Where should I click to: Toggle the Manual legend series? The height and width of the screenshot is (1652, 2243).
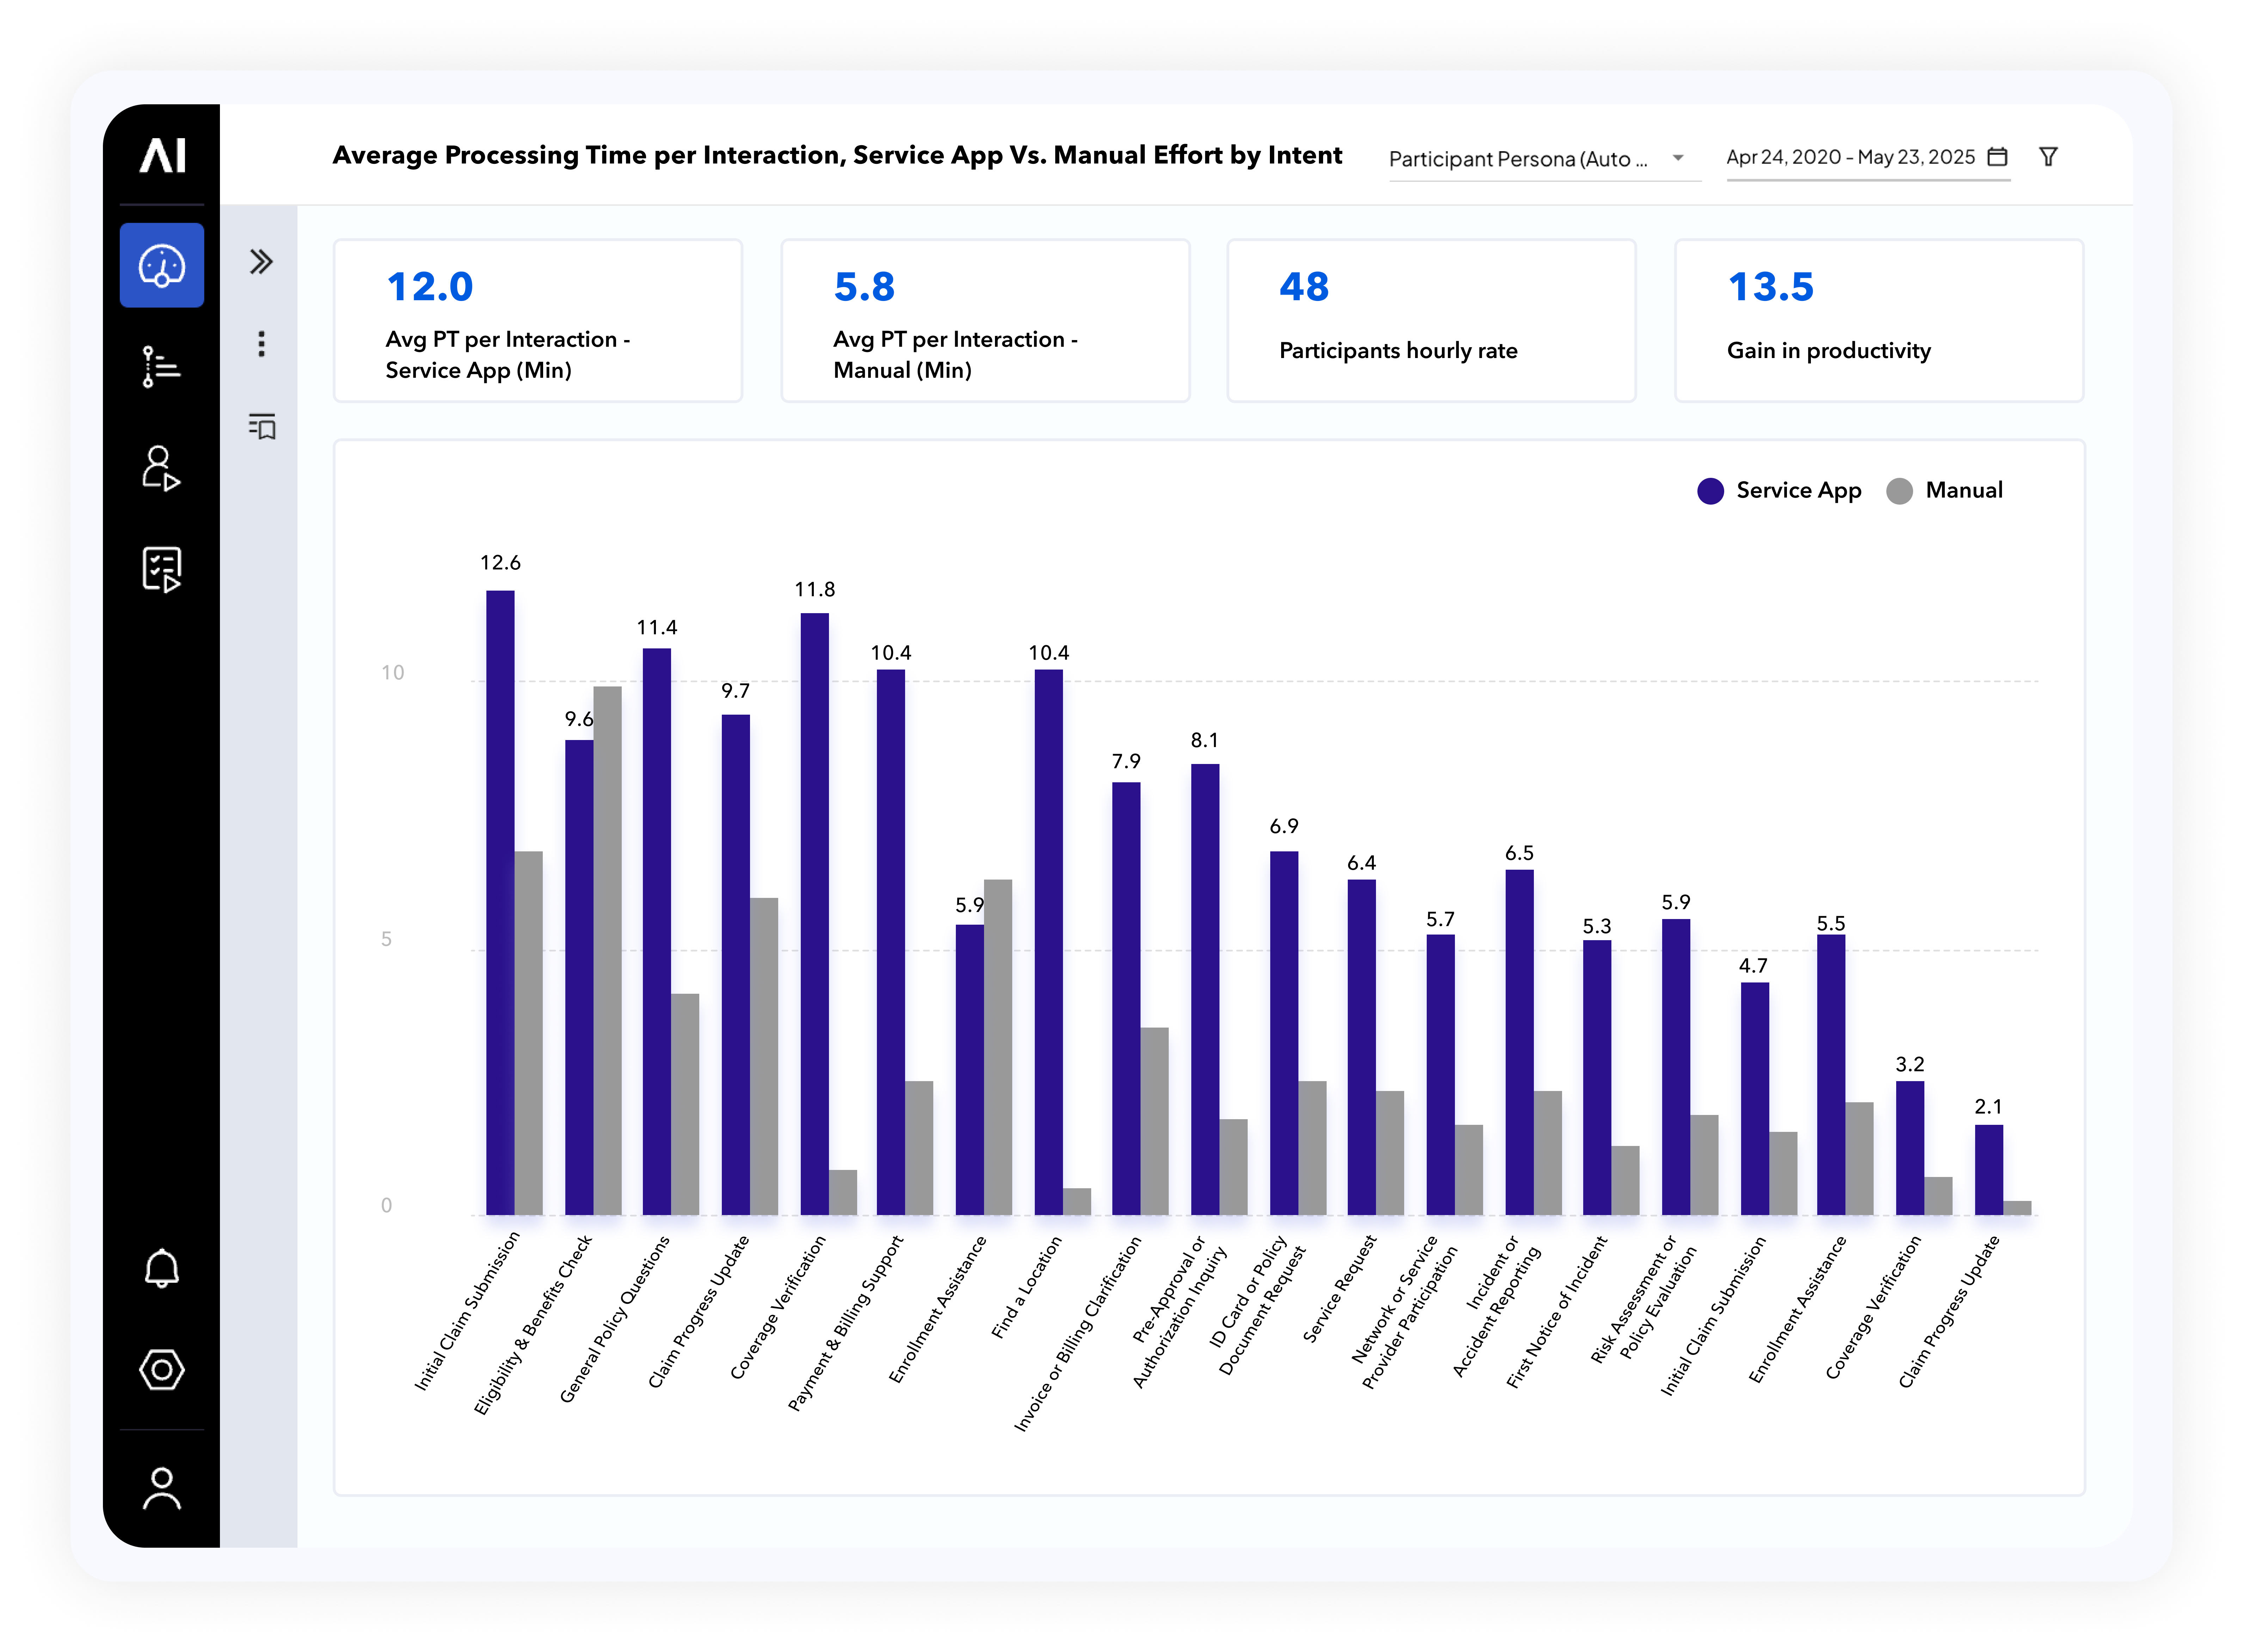[x=1944, y=490]
